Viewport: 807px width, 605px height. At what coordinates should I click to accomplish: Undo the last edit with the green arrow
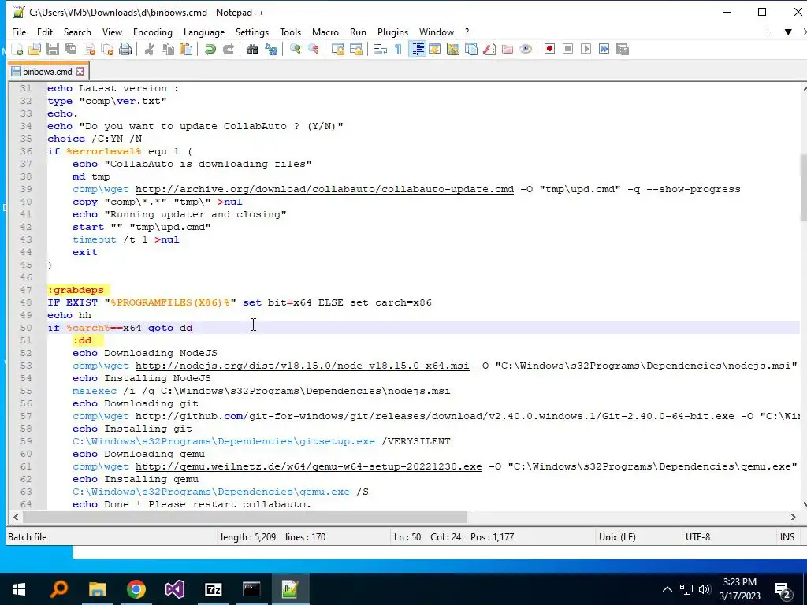[210, 49]
